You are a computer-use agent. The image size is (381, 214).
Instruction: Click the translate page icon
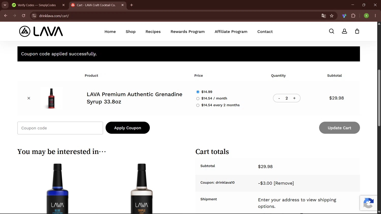pos(324,16)
